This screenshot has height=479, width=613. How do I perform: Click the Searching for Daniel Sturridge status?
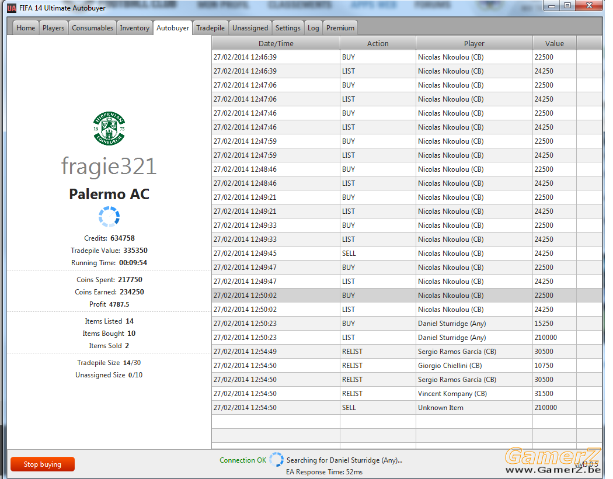[x=344, y=460]
